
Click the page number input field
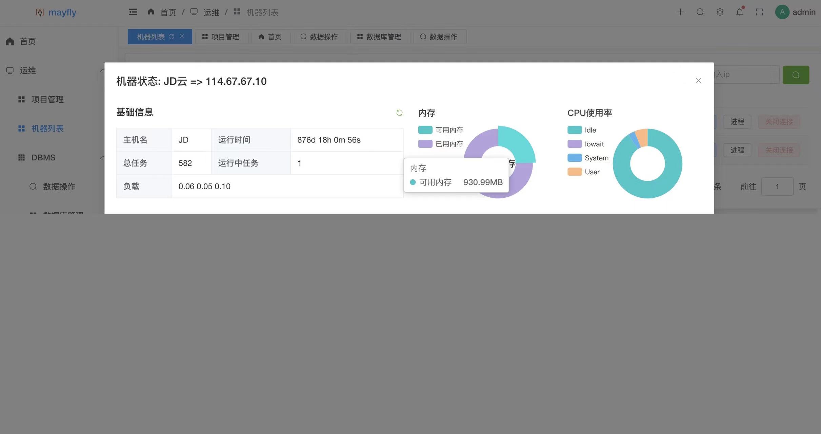(x=777, y=186)
